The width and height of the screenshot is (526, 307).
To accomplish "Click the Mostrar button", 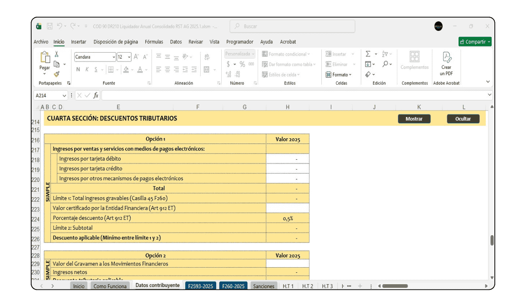I will [414, 119].
